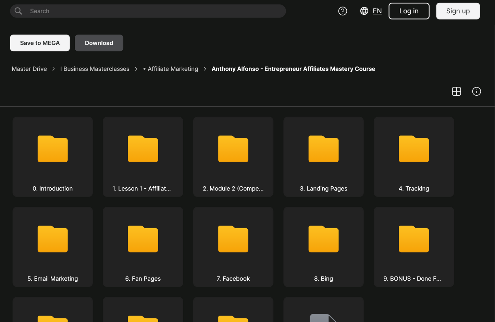Switch view with the grid layout icon
This screenshot has width=495, height=322.
[x=456, y=91]
